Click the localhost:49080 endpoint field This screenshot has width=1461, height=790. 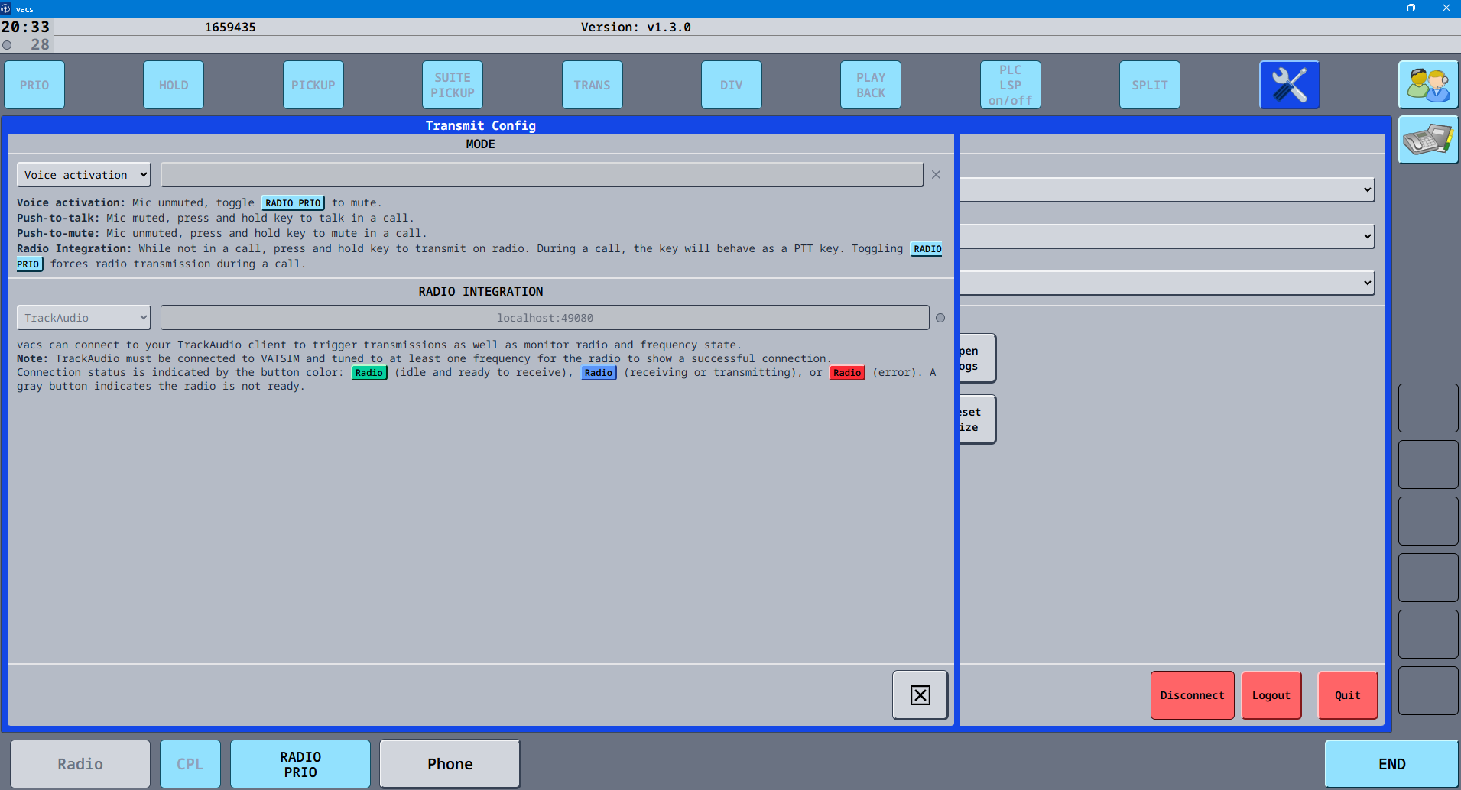point(544,318)
